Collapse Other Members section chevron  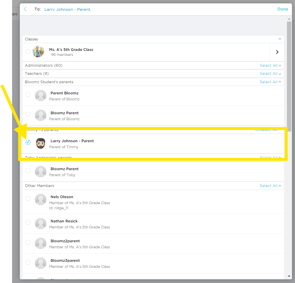click(x=280, y=186)
